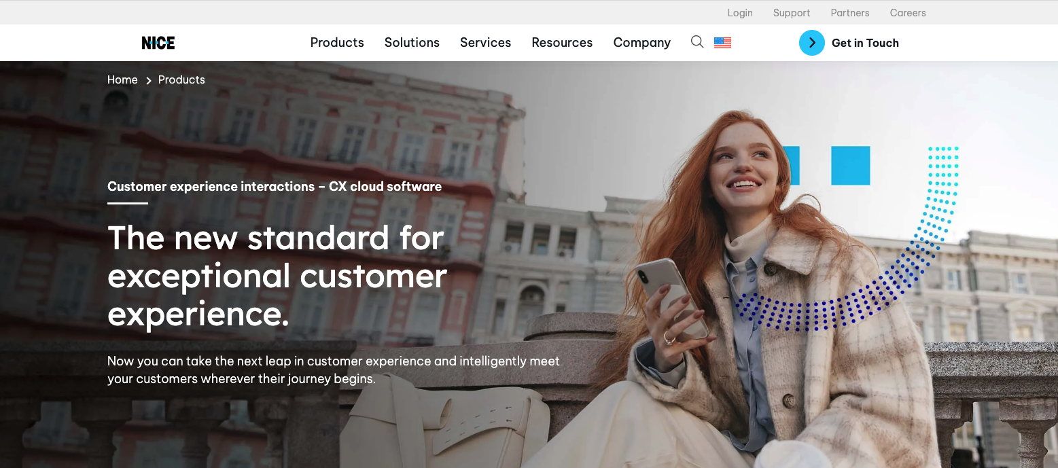Viewport: 1058px width, 468px height.
Task: Click the "The new standard" hero headline
Action: point(277,276)
